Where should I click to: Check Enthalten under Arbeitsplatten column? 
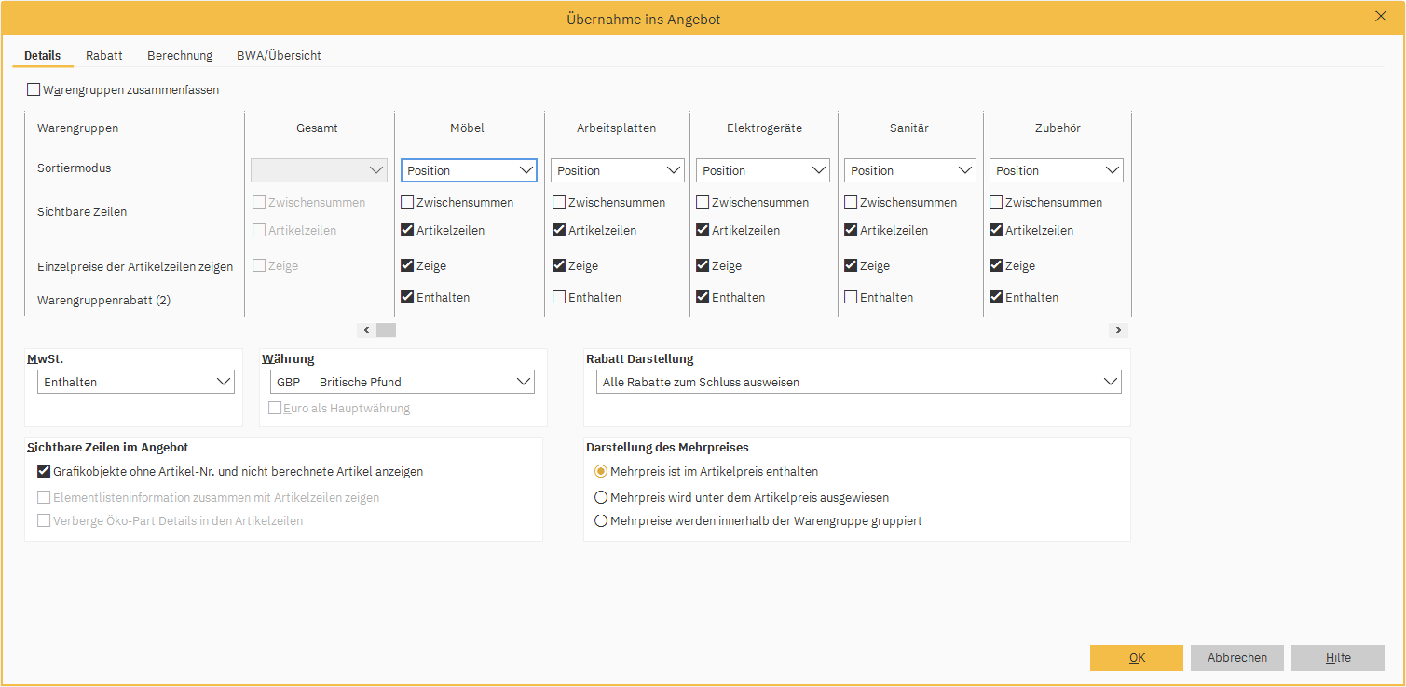[559, 297]
